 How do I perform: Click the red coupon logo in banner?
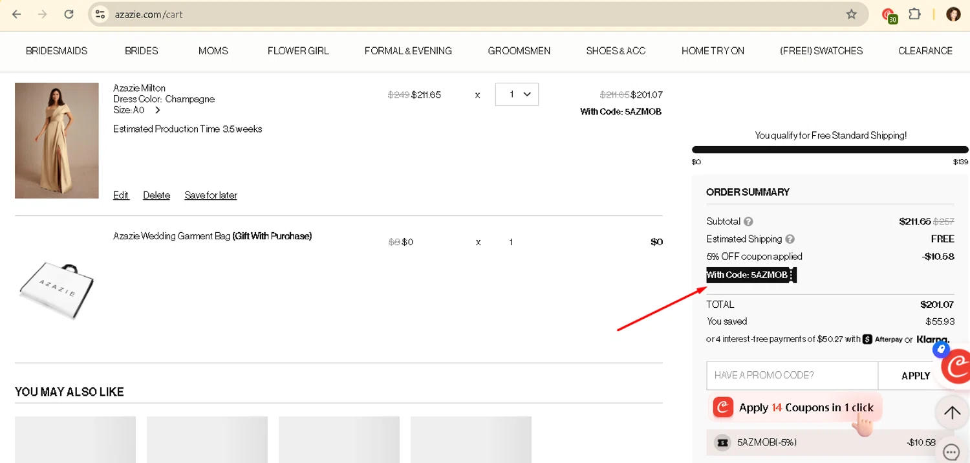click(x=723, y=407)
